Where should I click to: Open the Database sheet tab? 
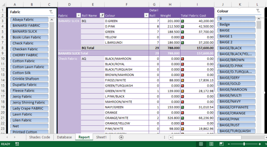tap(64, 137)
